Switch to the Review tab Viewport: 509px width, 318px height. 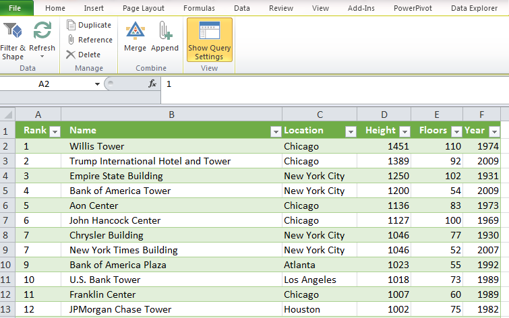click(x=281, y=8)
